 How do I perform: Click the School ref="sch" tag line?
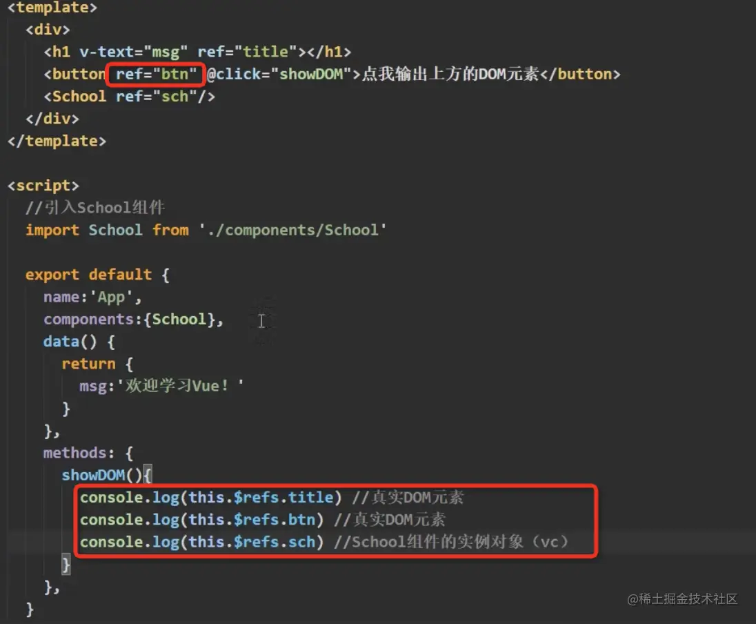(x=129, y=97)
